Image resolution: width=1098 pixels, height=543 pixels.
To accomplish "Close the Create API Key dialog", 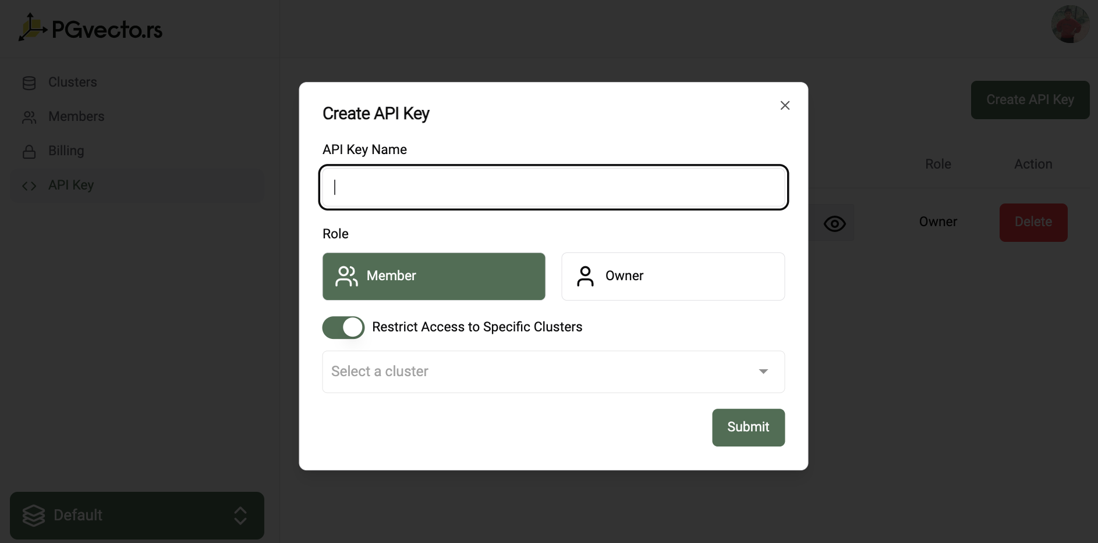I will click(785, 105).
